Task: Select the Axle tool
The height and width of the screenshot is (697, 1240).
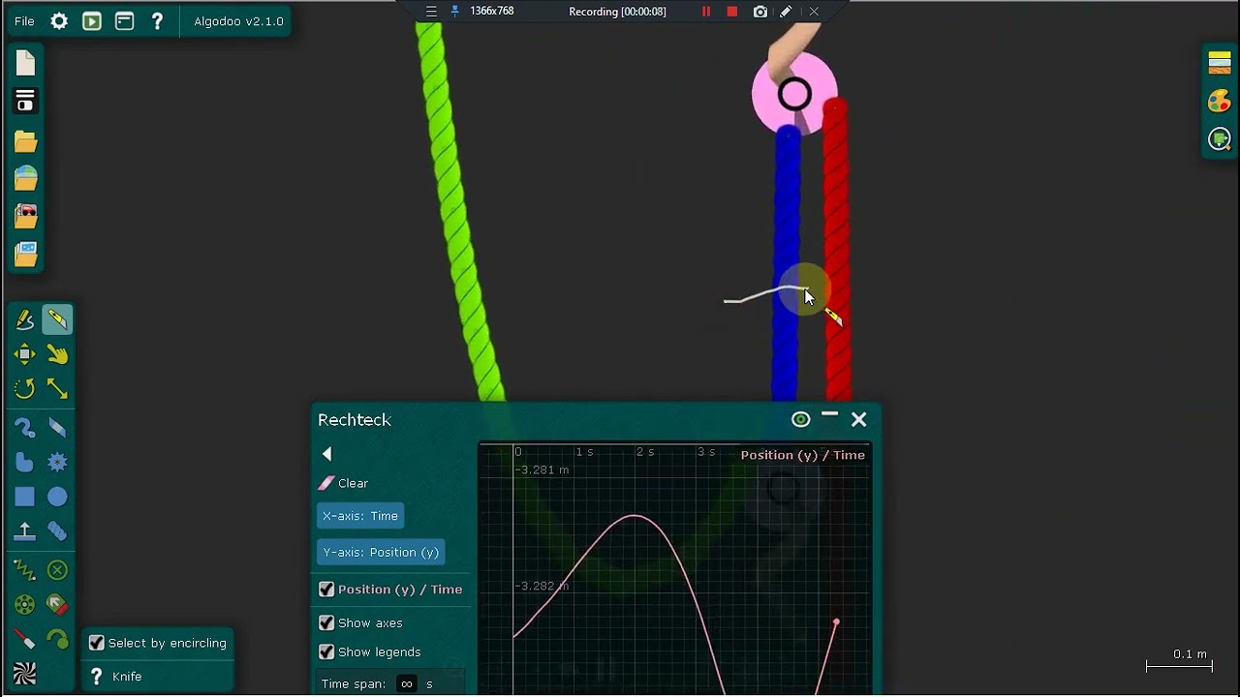Action: click(x=25, y=605)
